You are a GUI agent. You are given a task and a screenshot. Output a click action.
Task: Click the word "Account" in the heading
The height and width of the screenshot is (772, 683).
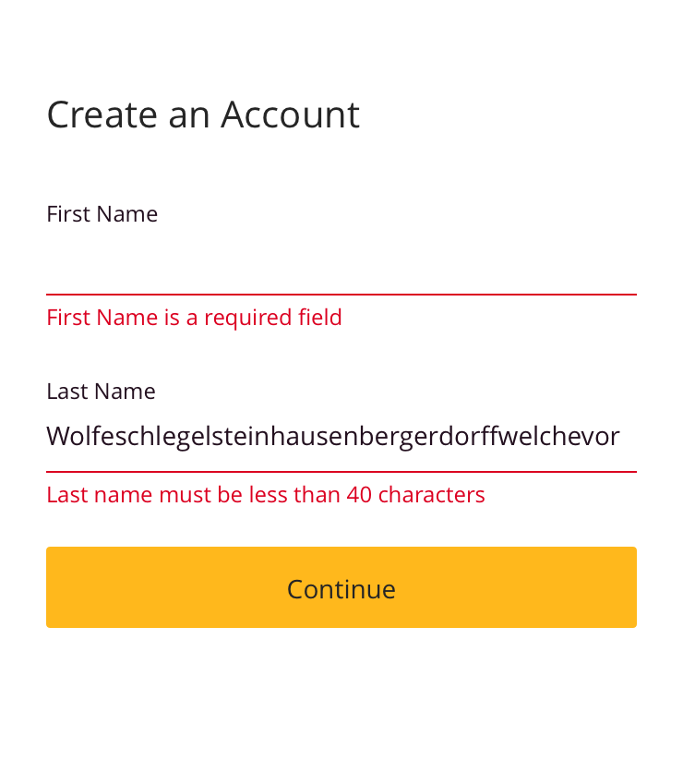(290, 115)
